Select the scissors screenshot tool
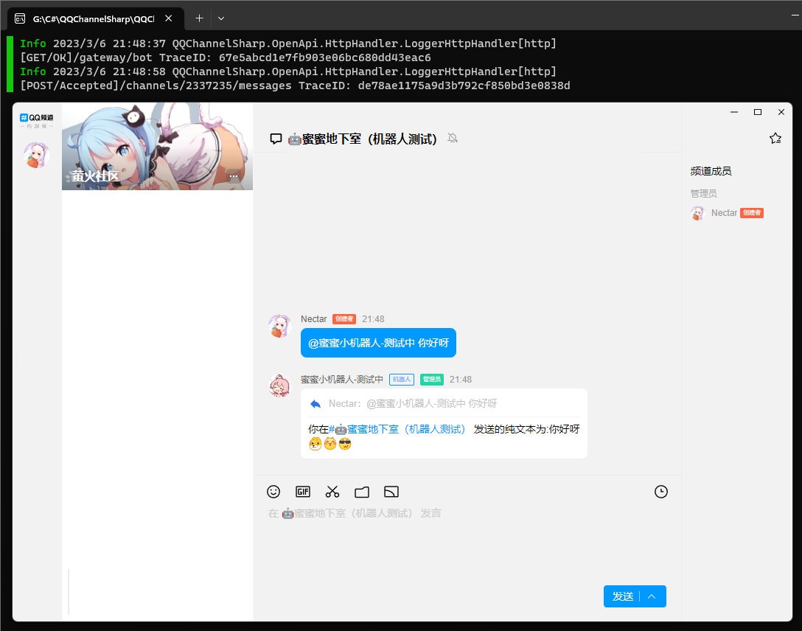This screenshot has height=631, width=802. 332,492
